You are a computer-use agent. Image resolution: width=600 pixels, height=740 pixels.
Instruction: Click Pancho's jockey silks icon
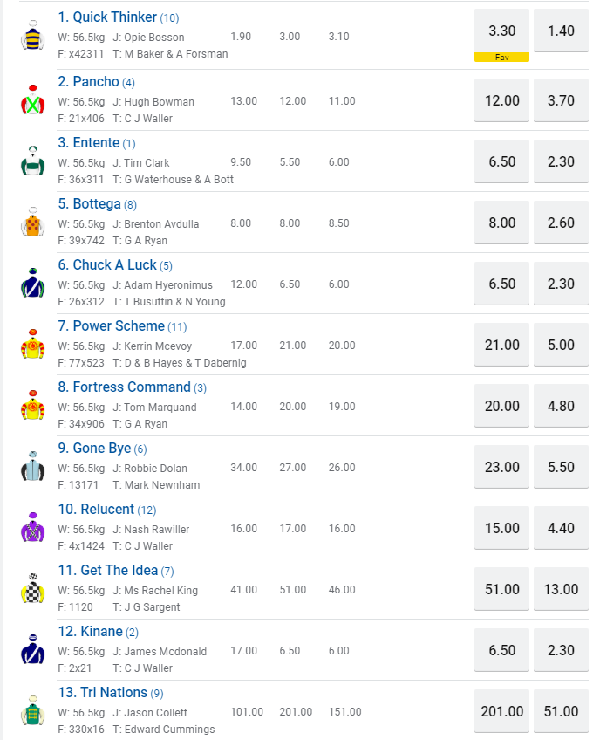(x=32, y=100)
